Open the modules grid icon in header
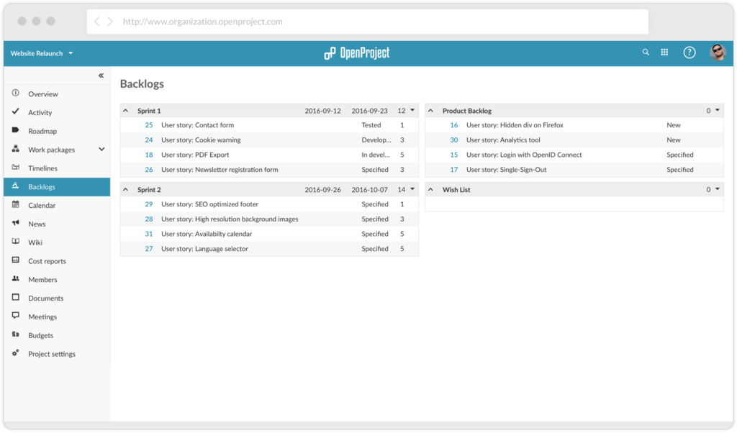 [664, 53]
